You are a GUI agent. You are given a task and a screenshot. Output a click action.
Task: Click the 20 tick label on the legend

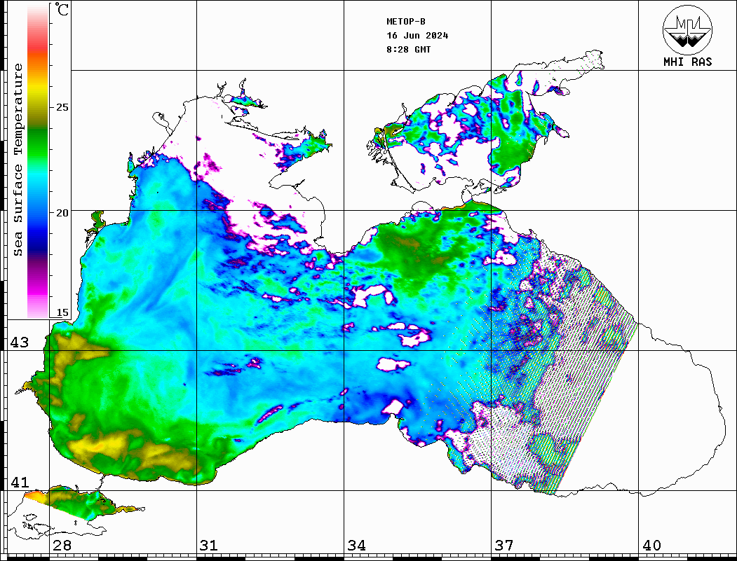(62, 213)
